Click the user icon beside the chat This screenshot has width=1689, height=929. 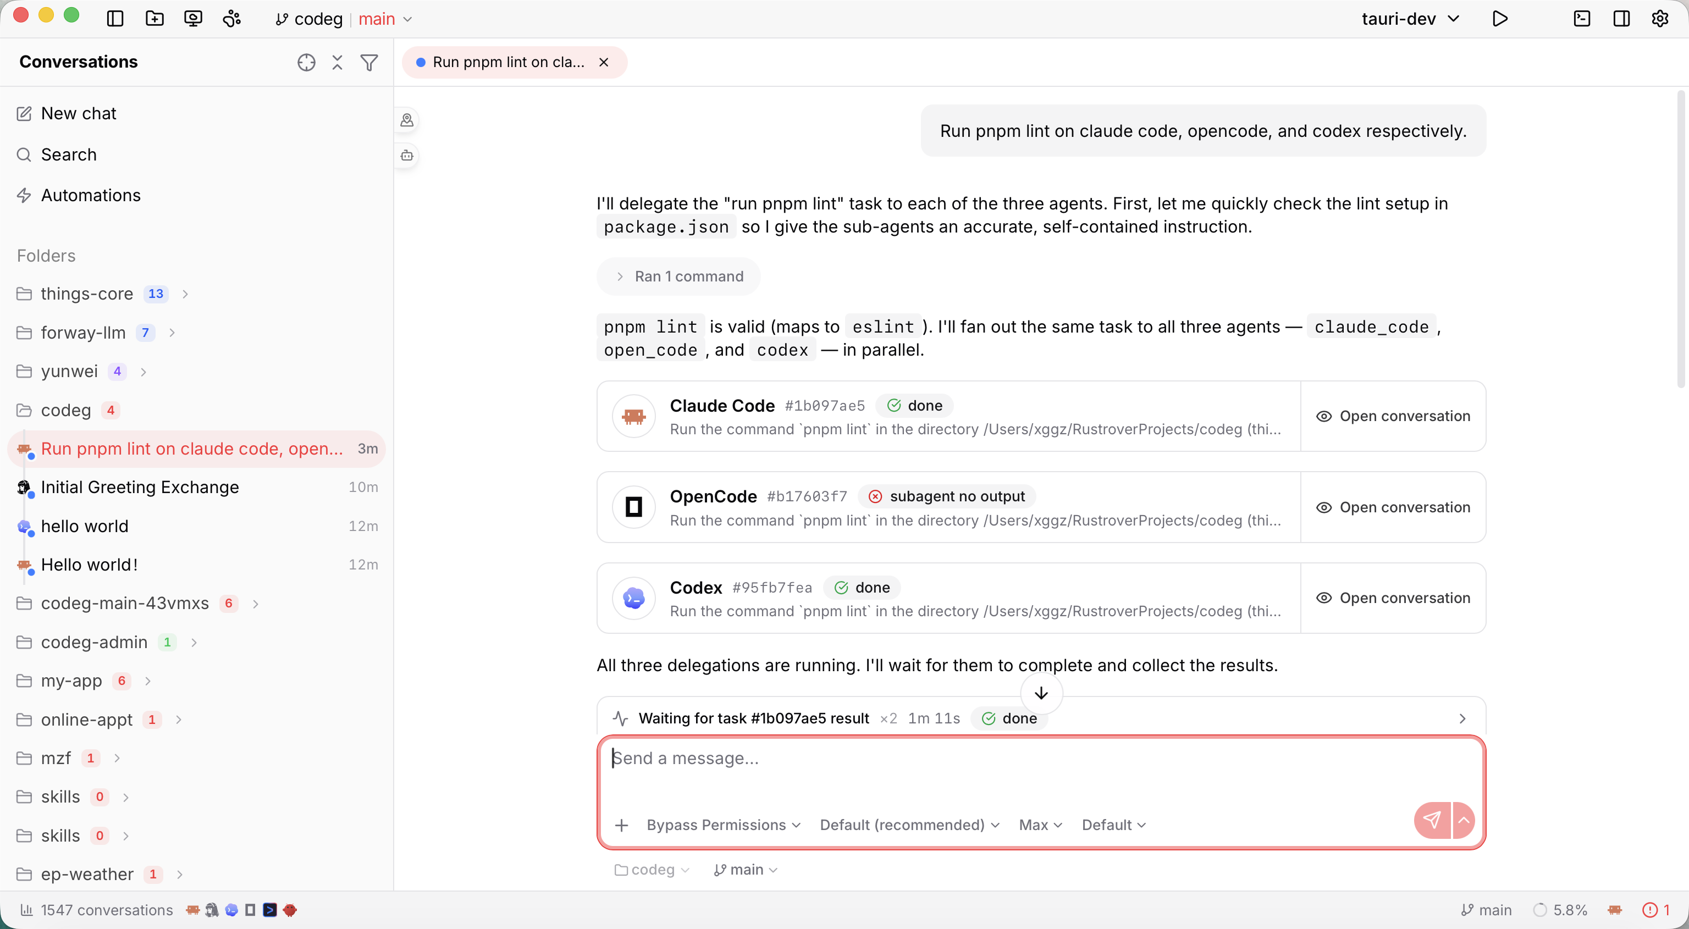pos(406,120)
